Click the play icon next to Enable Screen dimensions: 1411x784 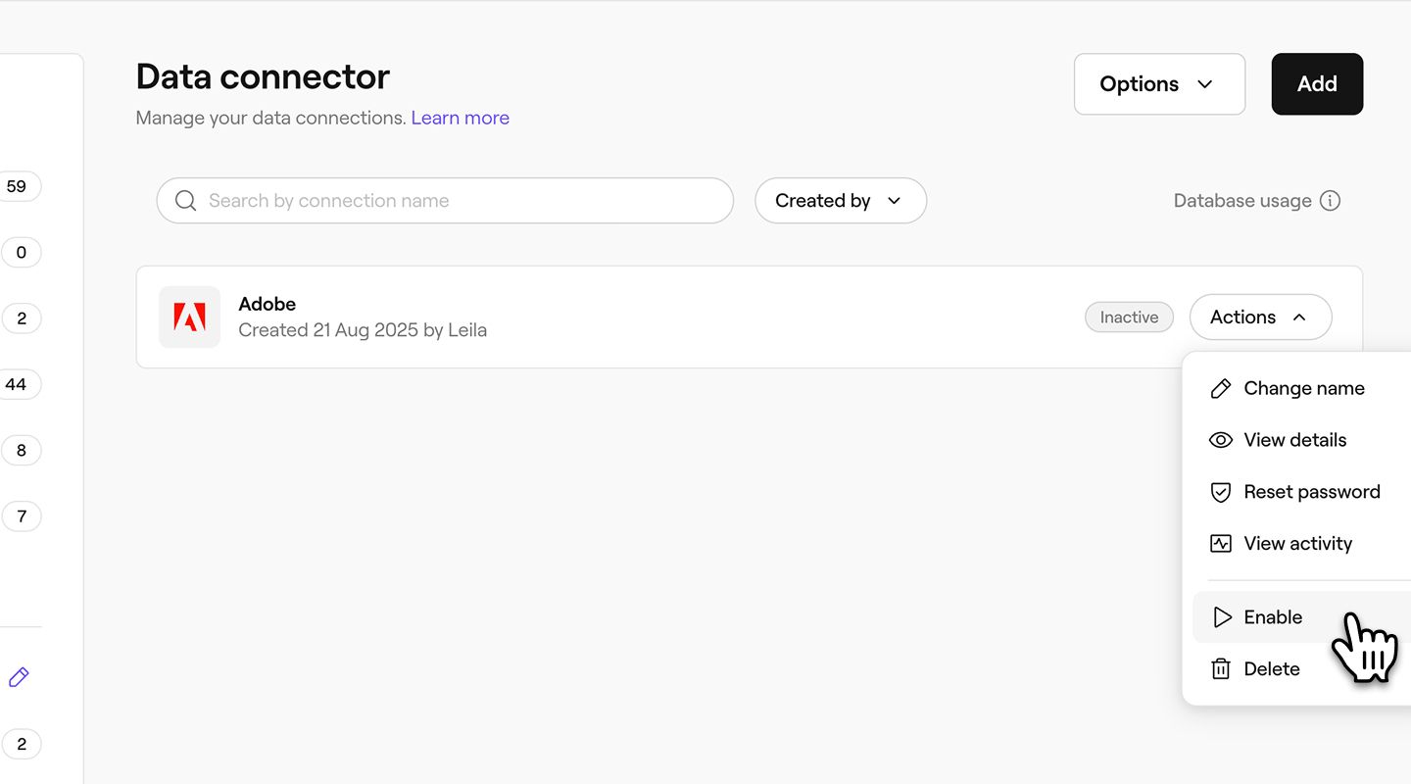click(x=1222, y=617)
